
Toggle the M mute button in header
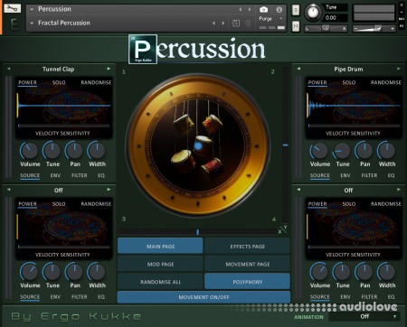point(296,26)
